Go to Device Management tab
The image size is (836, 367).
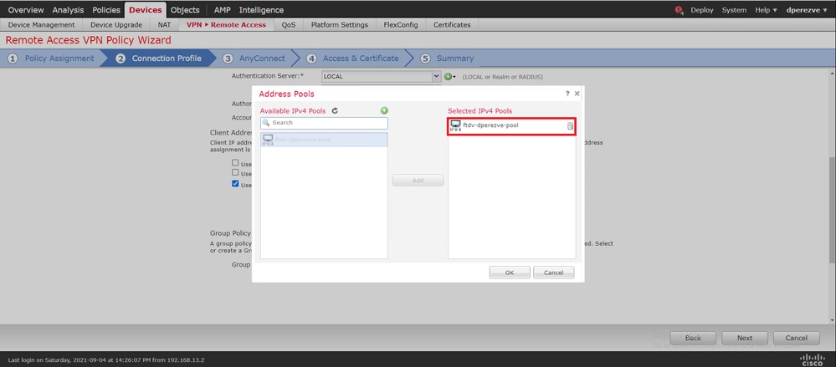point(42,24)
